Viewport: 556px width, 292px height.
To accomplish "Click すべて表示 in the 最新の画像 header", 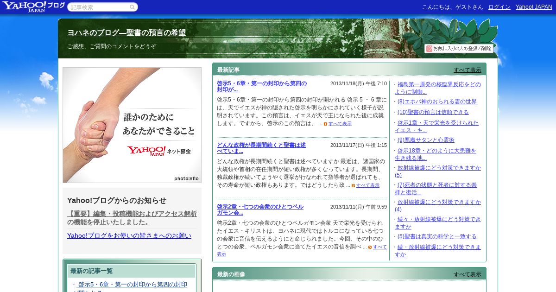I will 468,274.
